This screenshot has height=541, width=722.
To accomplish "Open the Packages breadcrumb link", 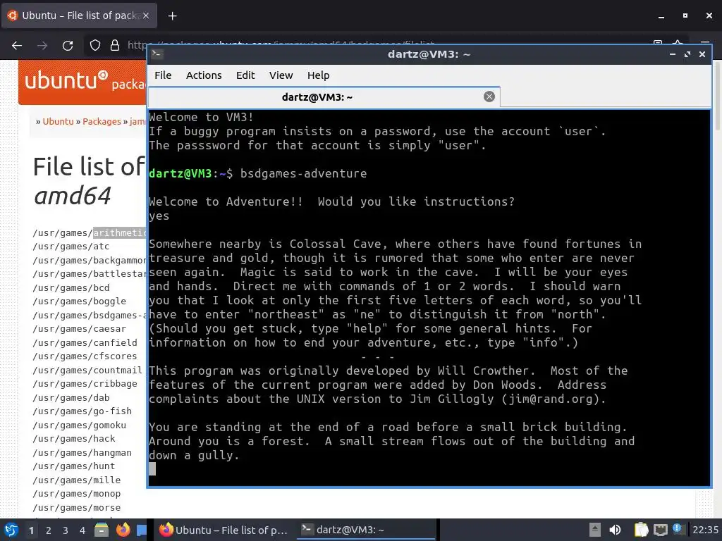I will (x=102, y=121).
